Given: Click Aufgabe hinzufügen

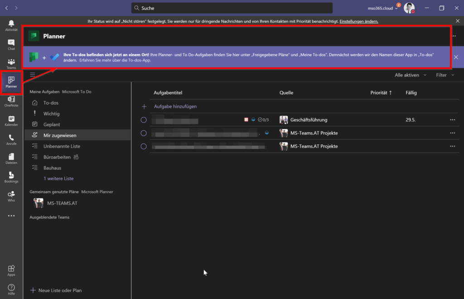Looking at the screenshot, I should tap(175, 106).
